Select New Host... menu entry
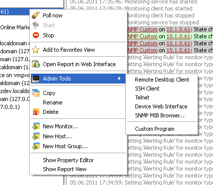Viewport: 213px width, 185px height. 78,136
